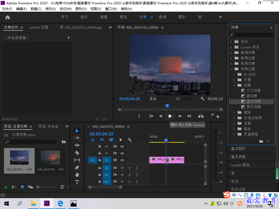Image resolution: width=279 pixels, height=209 pixels.
Task: Go to In point in program monitor
Action: coord(151,116)
